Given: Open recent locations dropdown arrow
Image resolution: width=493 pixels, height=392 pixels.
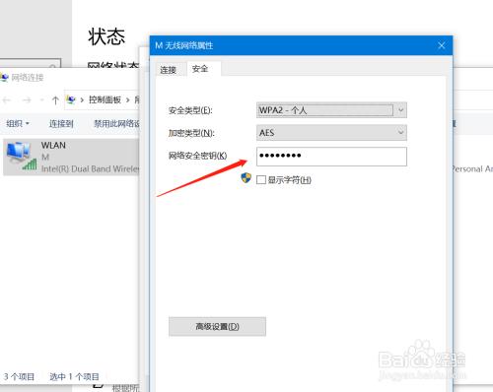Looking at the screenshot, I should click(x=41, y=99).
